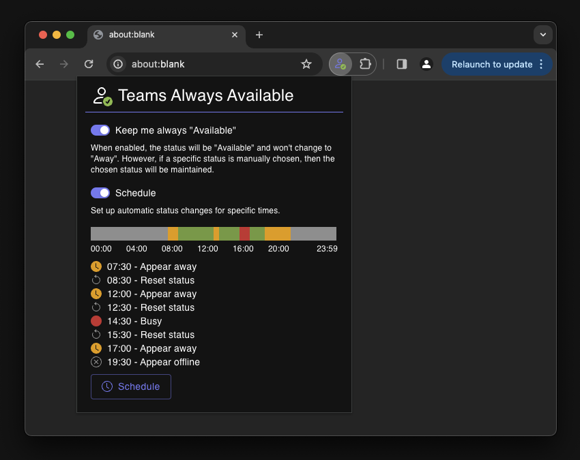Click the Teams Always Available extension icon

click(x=339, y=64)
